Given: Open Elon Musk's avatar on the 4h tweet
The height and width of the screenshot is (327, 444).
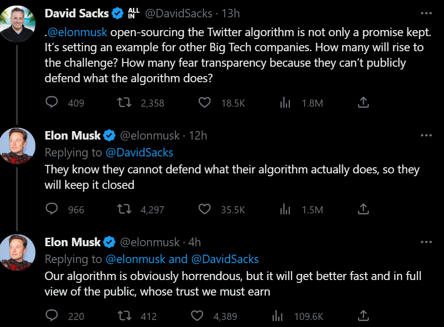Looking at the screenshot, I should pyautogui.click(x=17, y=252).
